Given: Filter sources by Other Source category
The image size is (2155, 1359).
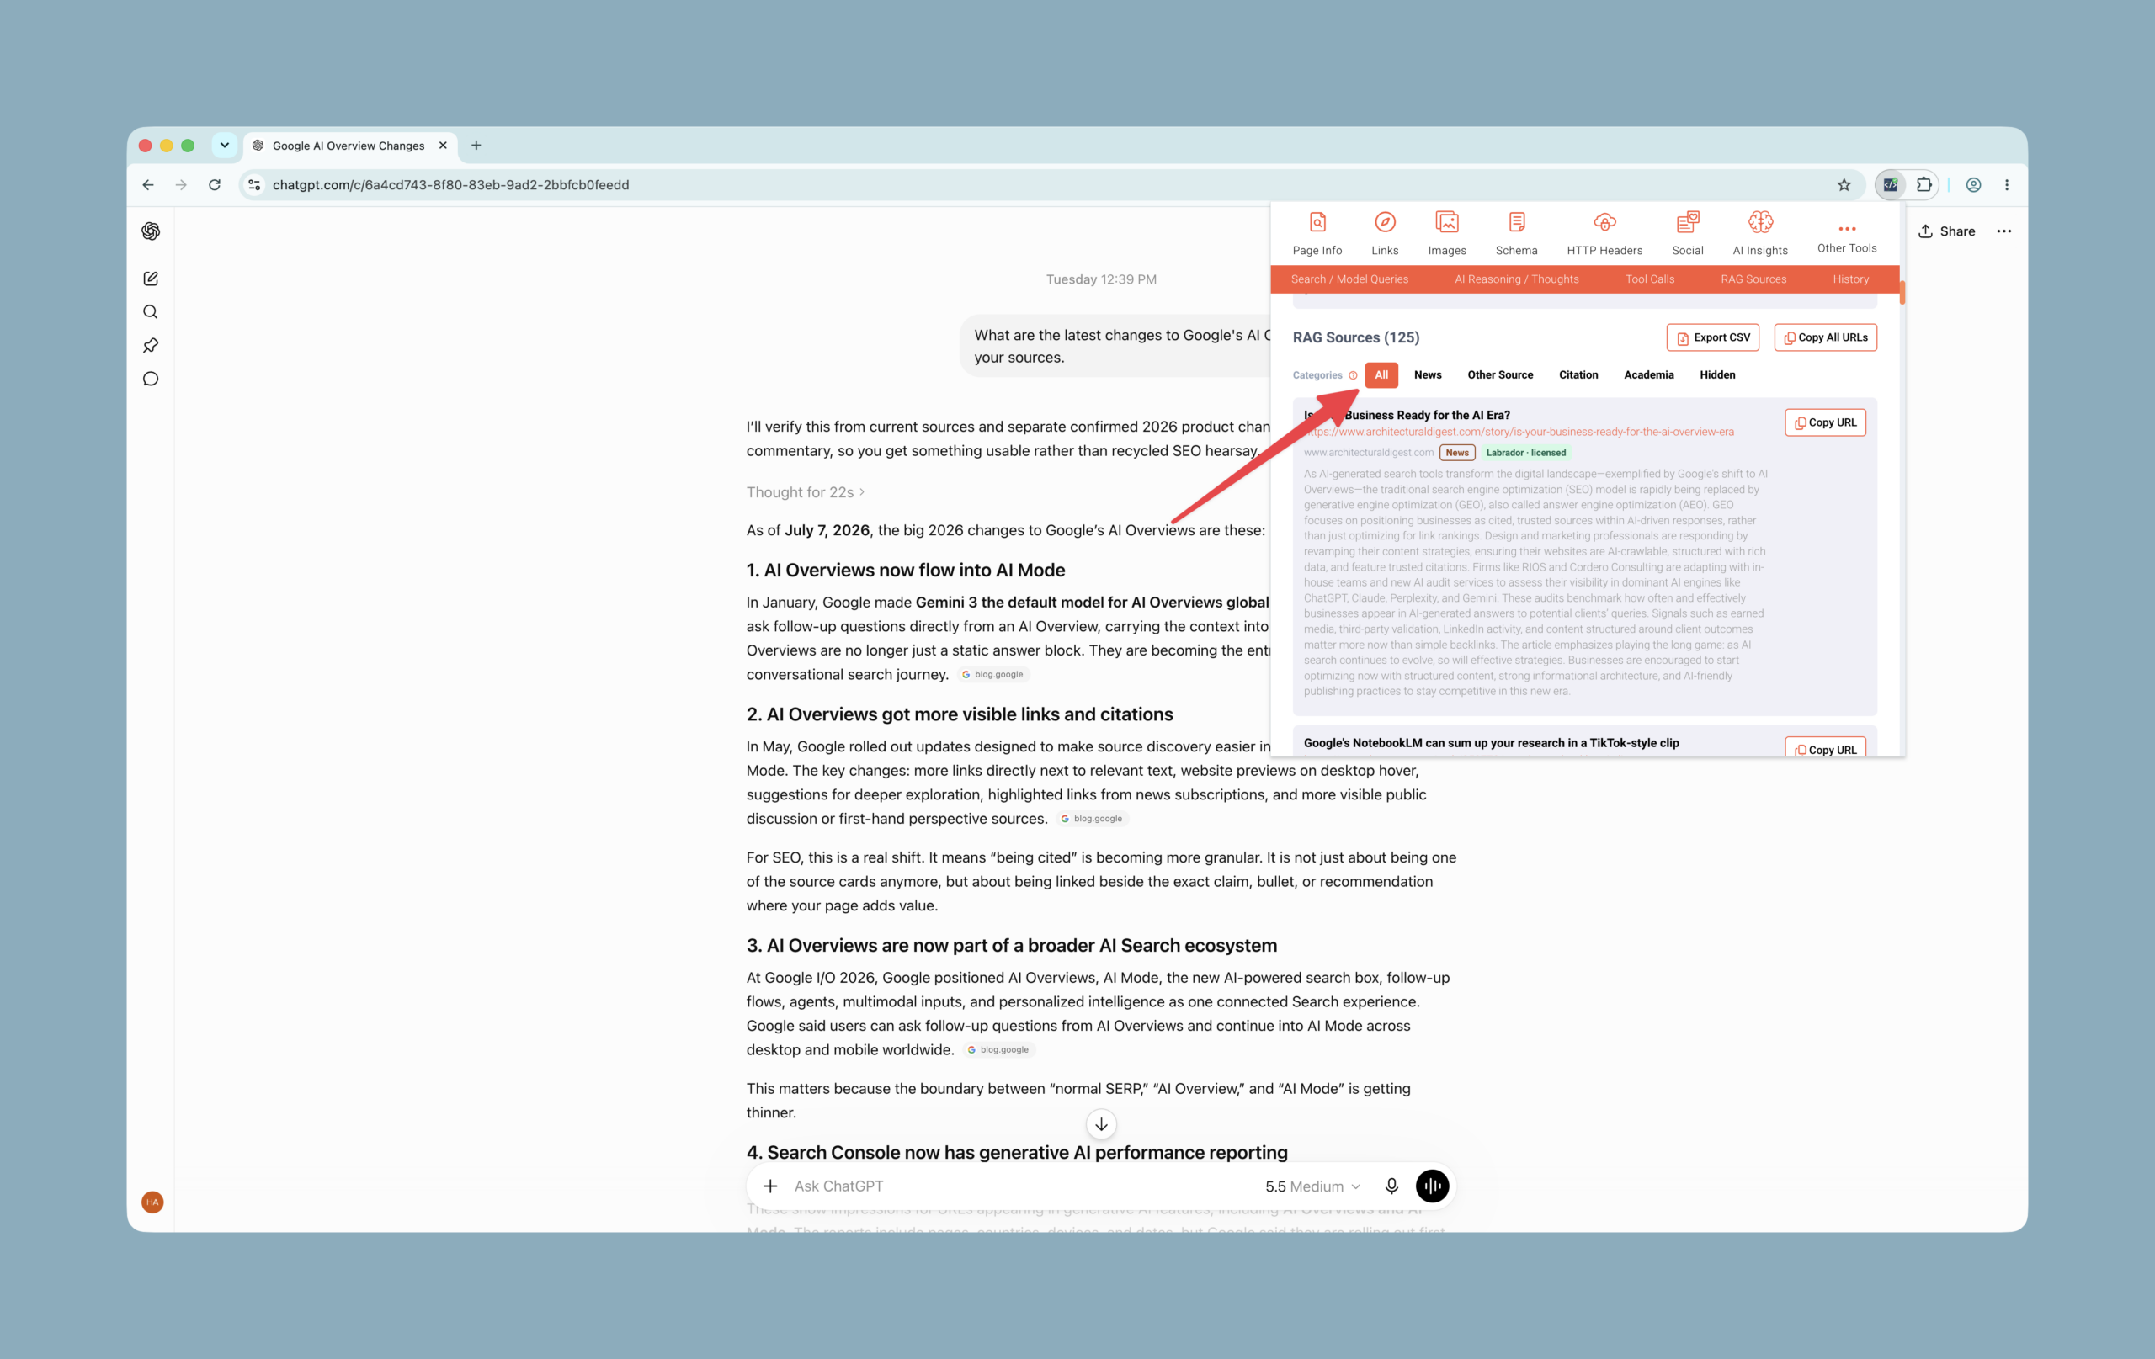Looking at the screenshot, I should click(x=1500, y=374).
